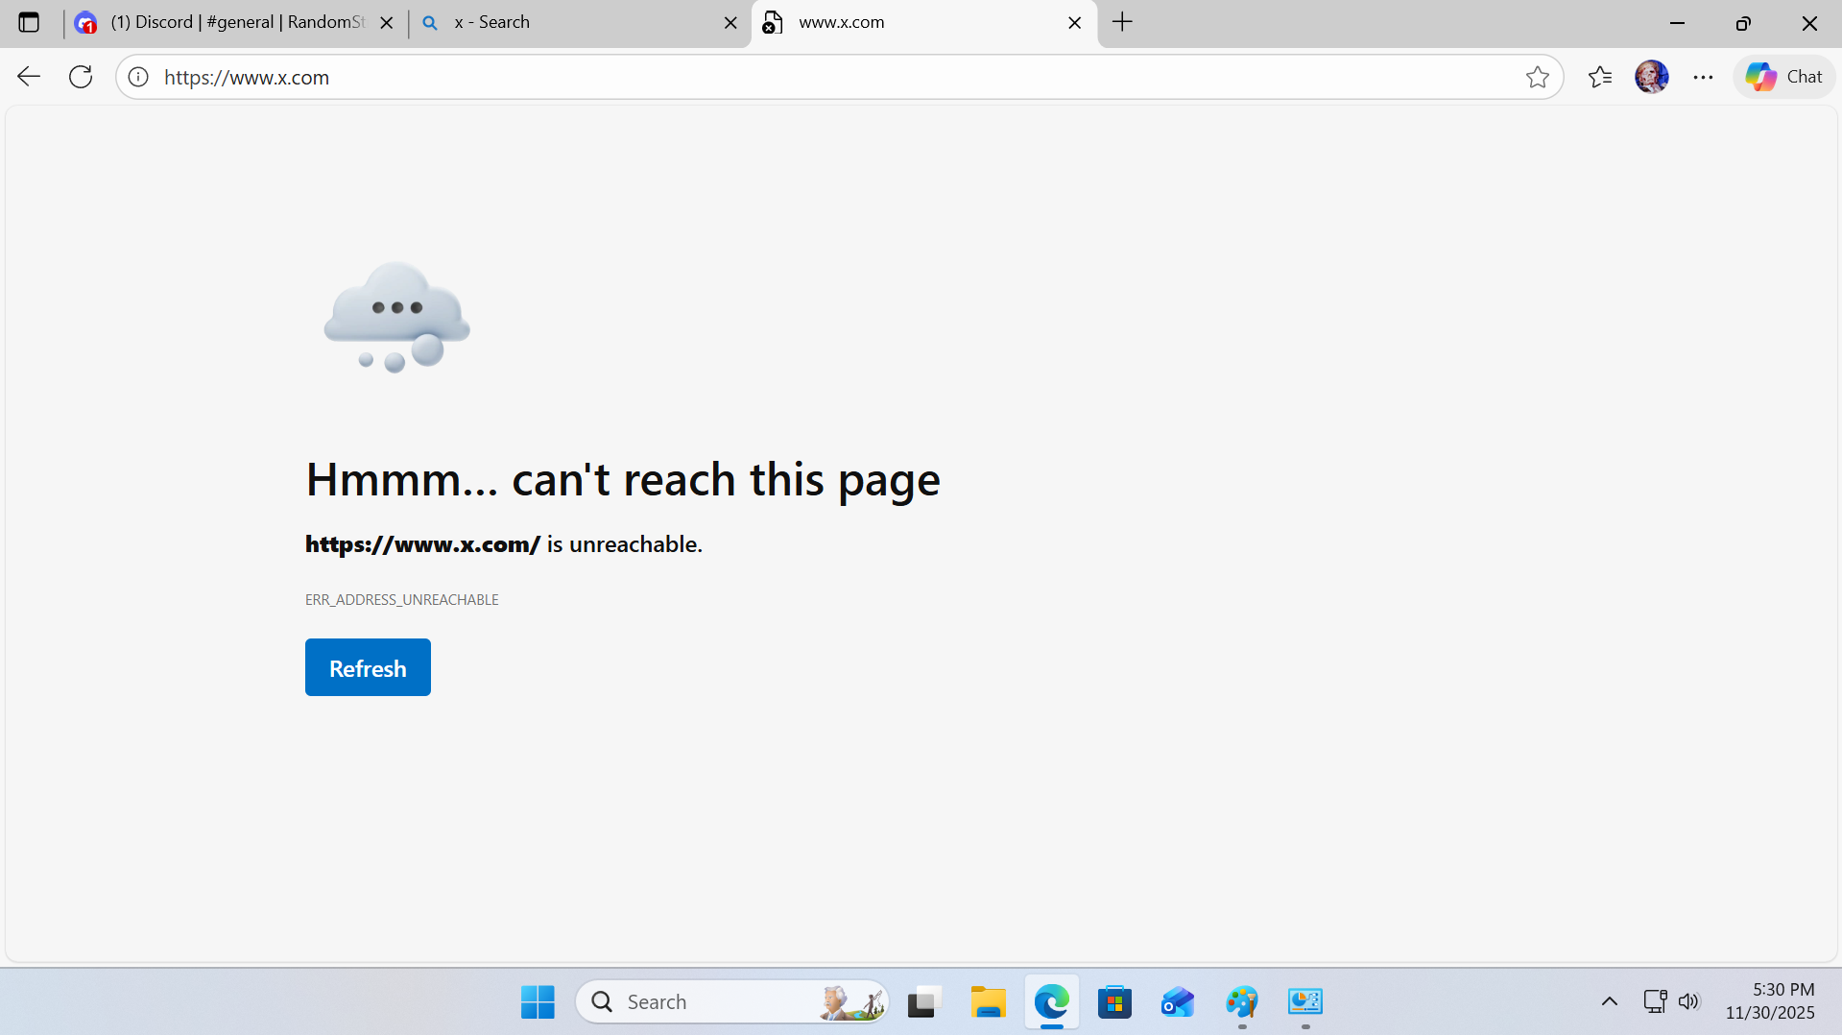Open network status tray icon
Screen dimensions: 1842x1035
1655,1001
